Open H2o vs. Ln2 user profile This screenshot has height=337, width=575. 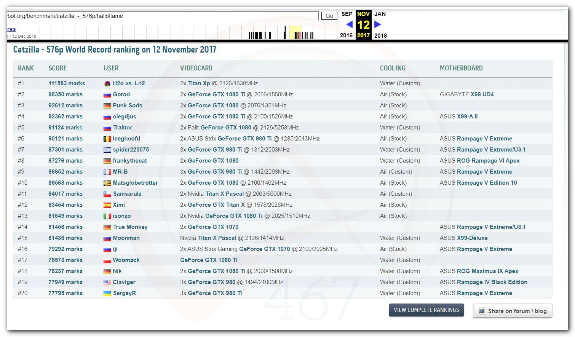[129, 83]
